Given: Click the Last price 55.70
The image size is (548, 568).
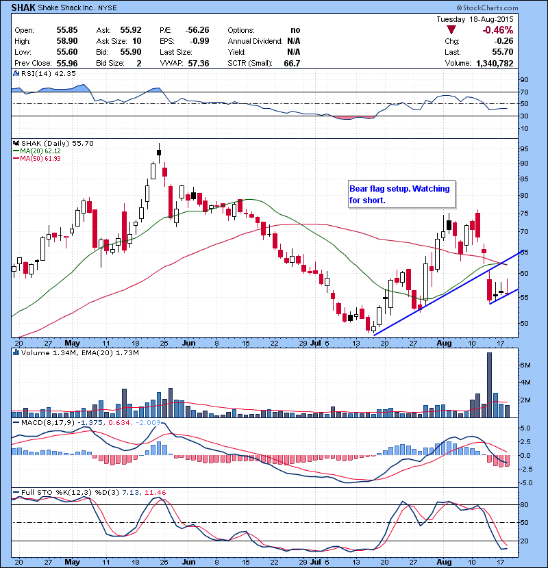Looking at the screenshot, I should tap(503, 52).
